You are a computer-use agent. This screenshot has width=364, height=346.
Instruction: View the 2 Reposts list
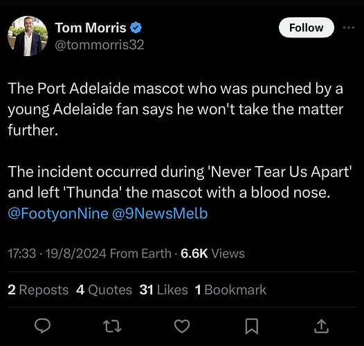38,290
